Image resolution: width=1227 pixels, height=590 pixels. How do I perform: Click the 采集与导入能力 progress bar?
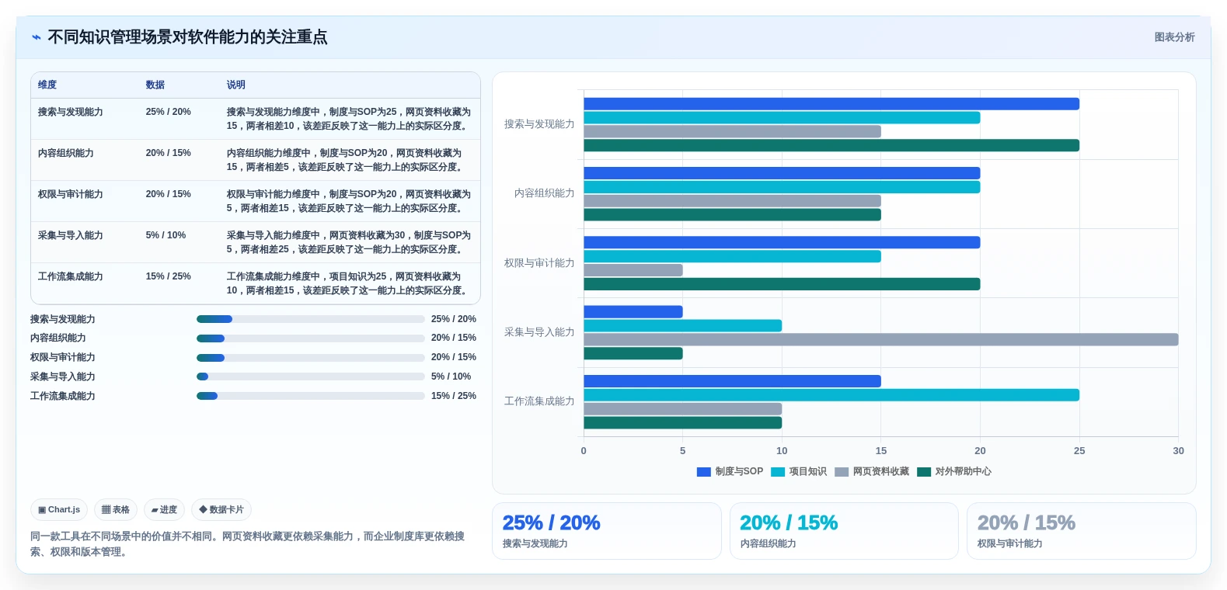pos(311,377)
